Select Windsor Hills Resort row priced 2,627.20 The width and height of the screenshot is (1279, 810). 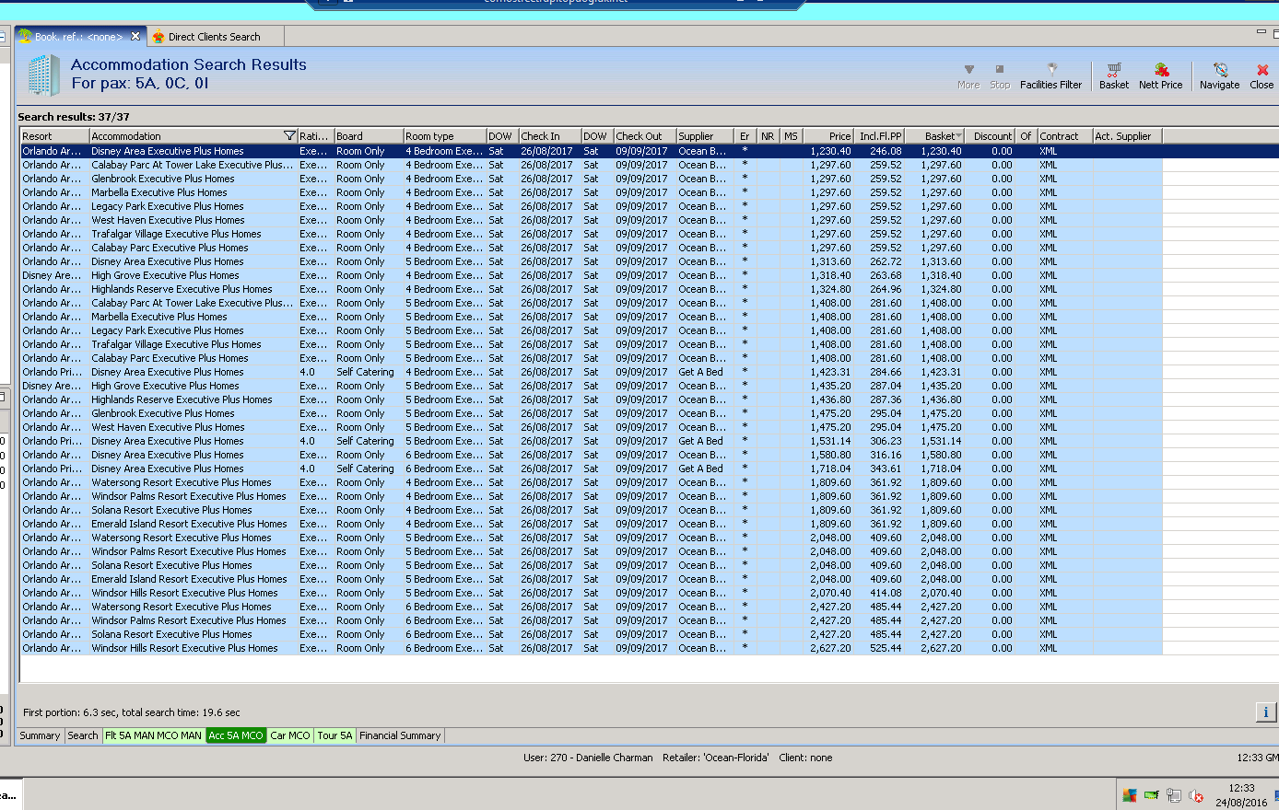coord(591,648)
